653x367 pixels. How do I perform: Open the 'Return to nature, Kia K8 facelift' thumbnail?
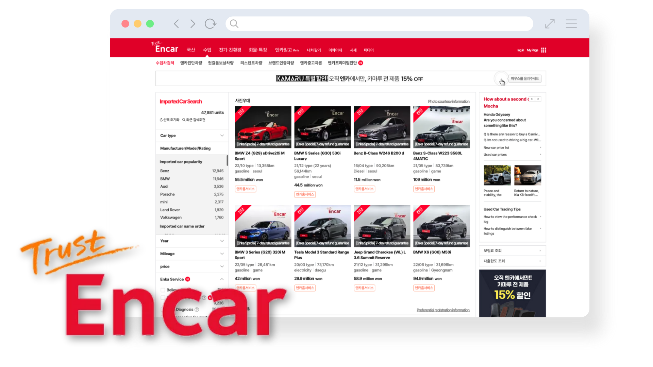(x=528, y=175)
